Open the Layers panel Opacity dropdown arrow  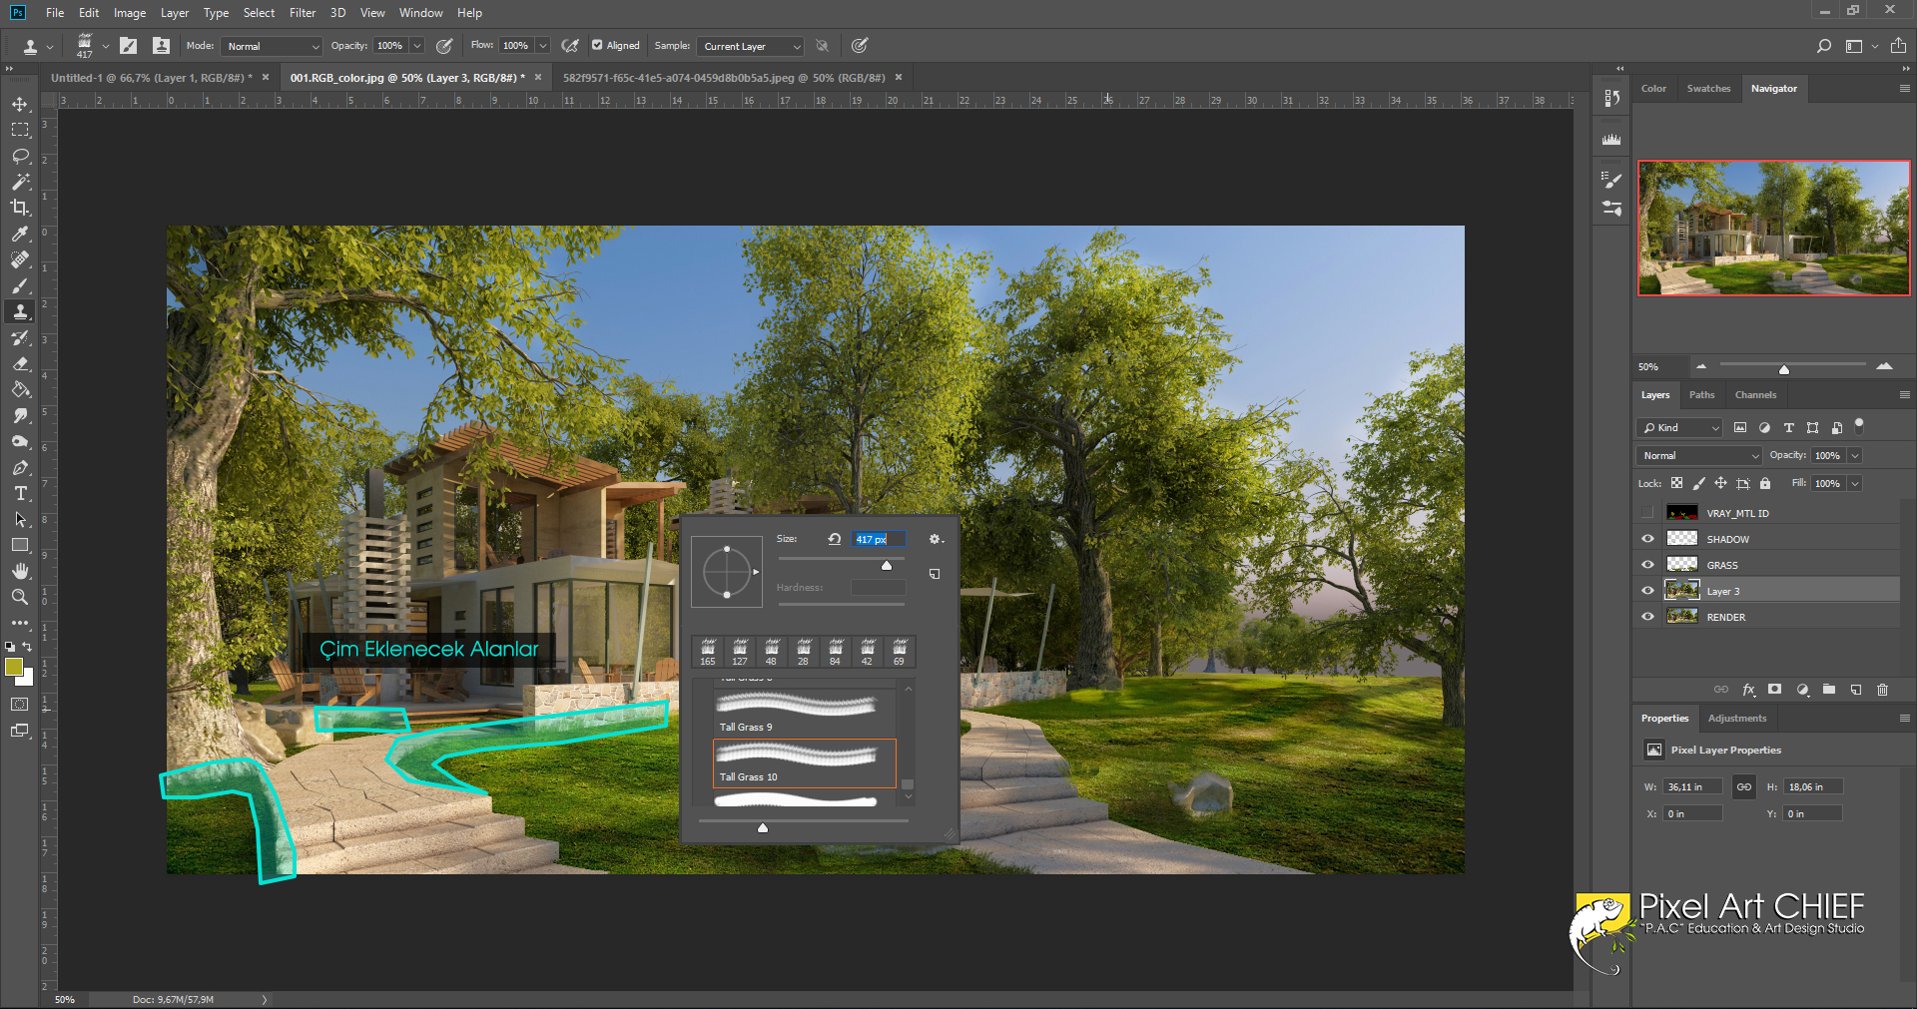1855,455
